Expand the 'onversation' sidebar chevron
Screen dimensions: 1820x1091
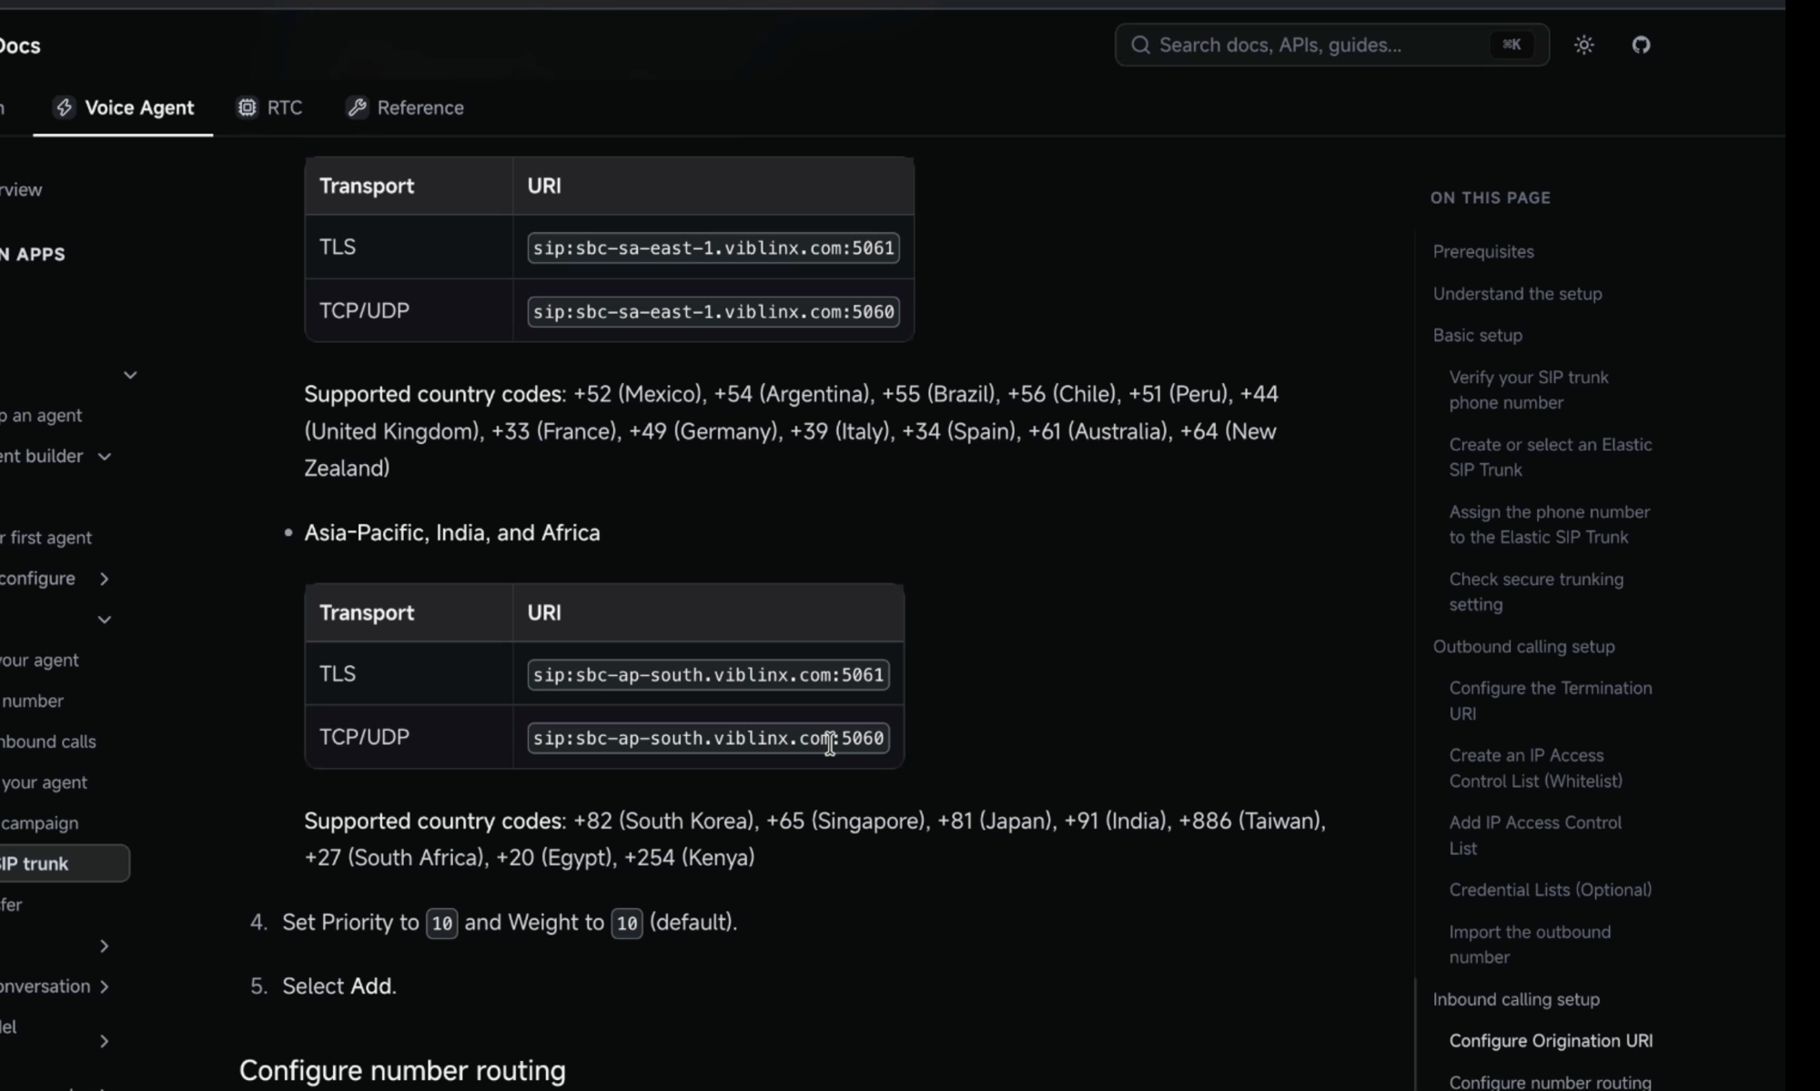click(x=105, y=986)
